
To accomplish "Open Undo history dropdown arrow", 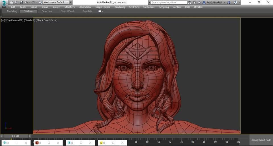I will [29, 3].
